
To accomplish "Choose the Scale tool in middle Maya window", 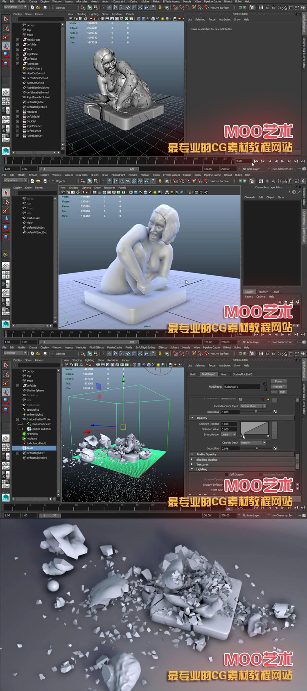I will click(x=6, y=237).
